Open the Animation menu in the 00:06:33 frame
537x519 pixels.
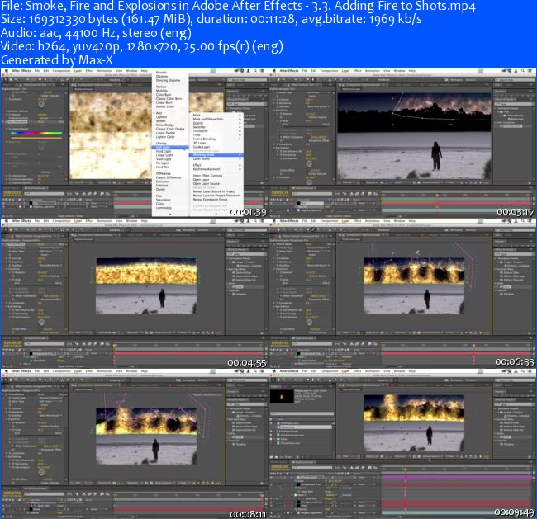pyautogui.click(x=373, y=221)
